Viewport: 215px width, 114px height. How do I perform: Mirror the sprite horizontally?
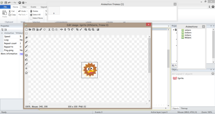(x=61, y=29)
